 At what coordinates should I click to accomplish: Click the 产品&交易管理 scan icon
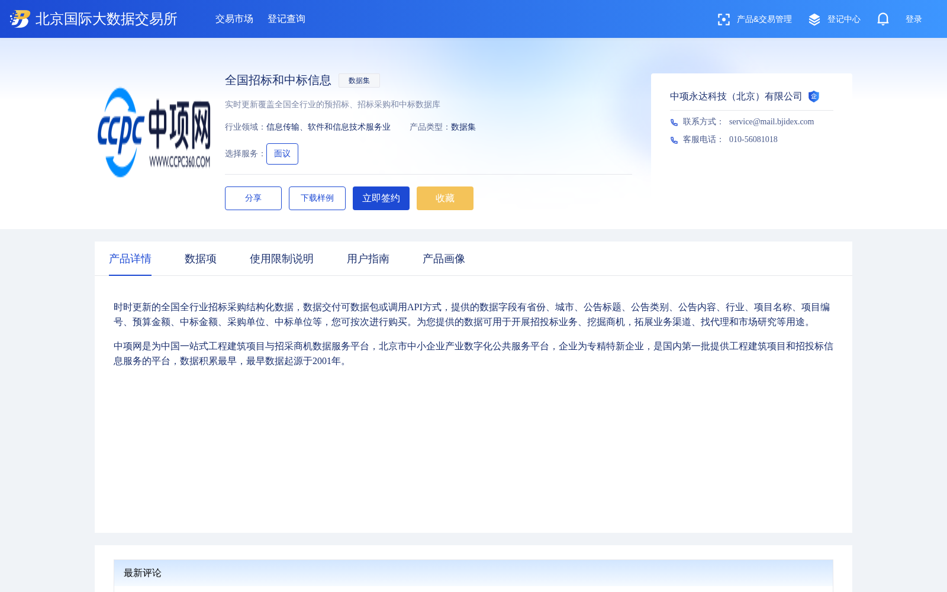(x=723, y=20)
